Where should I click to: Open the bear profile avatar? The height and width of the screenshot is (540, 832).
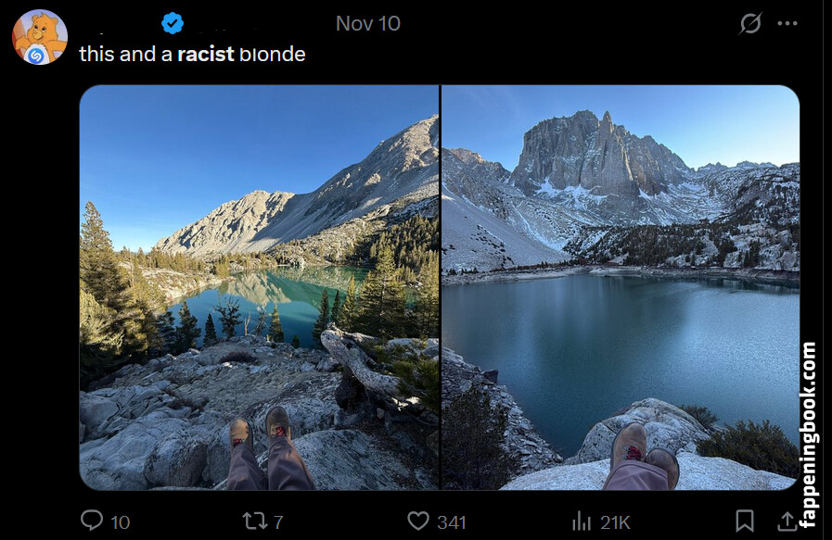39,36
